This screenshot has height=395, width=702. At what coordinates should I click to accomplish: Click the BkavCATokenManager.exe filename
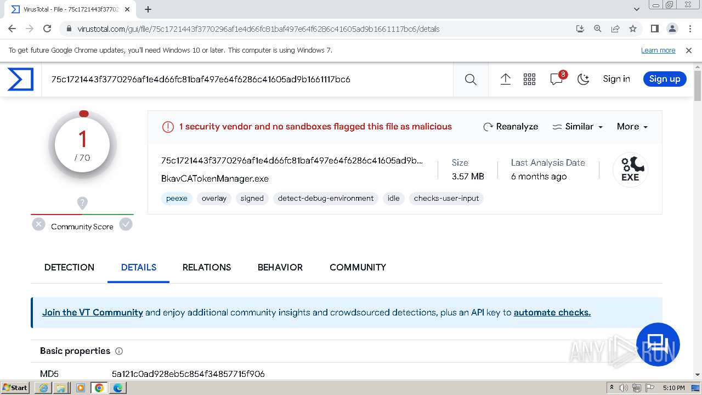[x=215, y=179]
